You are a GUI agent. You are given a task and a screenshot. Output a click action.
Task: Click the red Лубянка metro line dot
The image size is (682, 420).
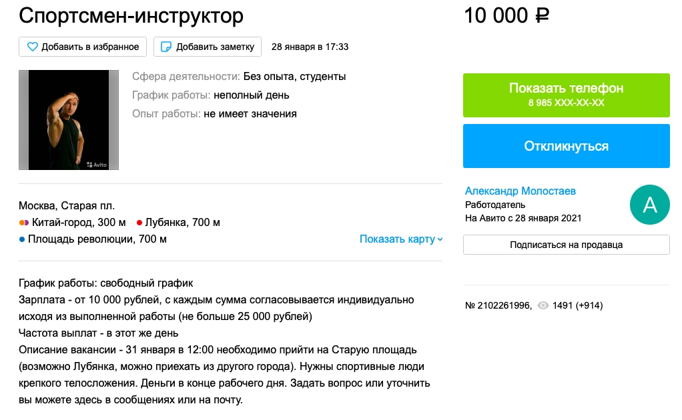(x=139, y=223)
